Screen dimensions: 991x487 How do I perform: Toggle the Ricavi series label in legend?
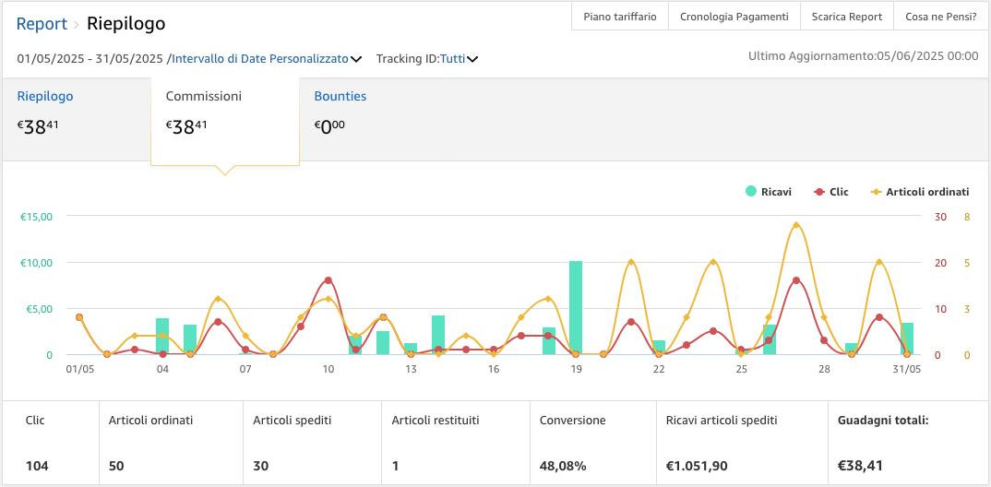(x=776, y=192)
